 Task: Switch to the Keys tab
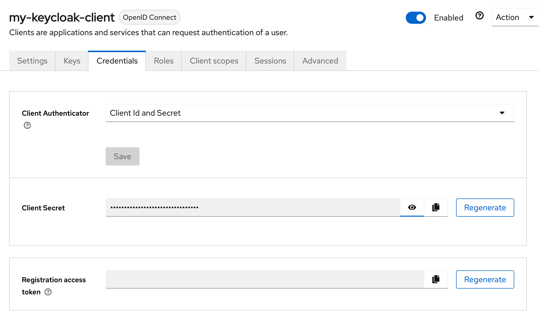pos(72,60)
